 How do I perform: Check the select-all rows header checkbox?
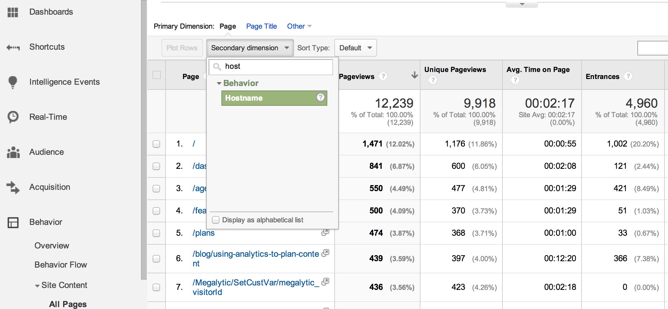pos(157,75)
